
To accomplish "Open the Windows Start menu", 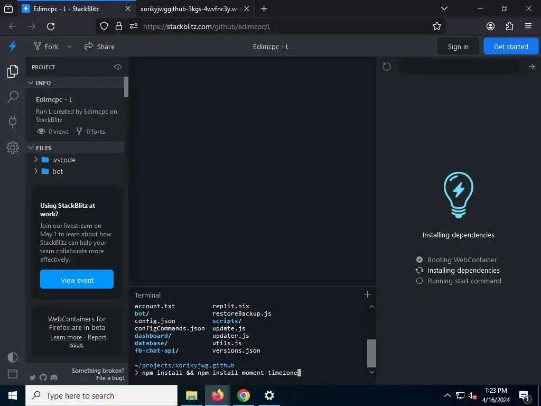I will pos(13,395).
